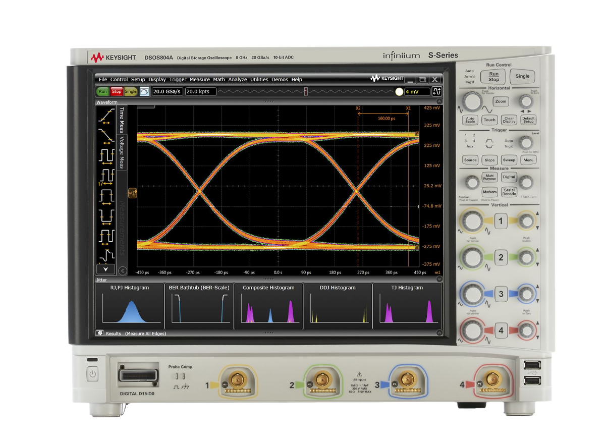
Task: Click the red on-screen Stop button
Action: (117, 91)
